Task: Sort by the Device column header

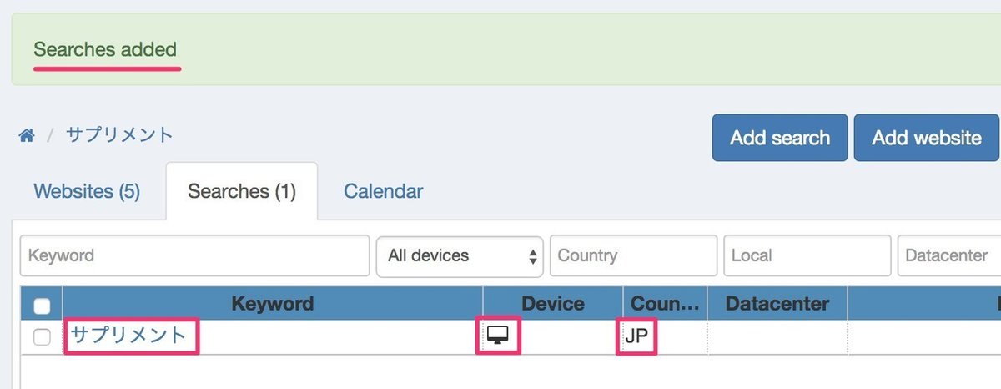Action: (x=553, y=304)
